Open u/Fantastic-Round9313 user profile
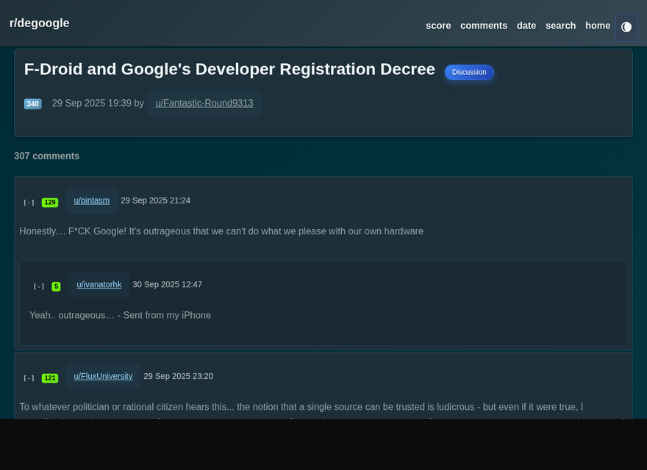647x470 pixels. (x=204, y=103)
